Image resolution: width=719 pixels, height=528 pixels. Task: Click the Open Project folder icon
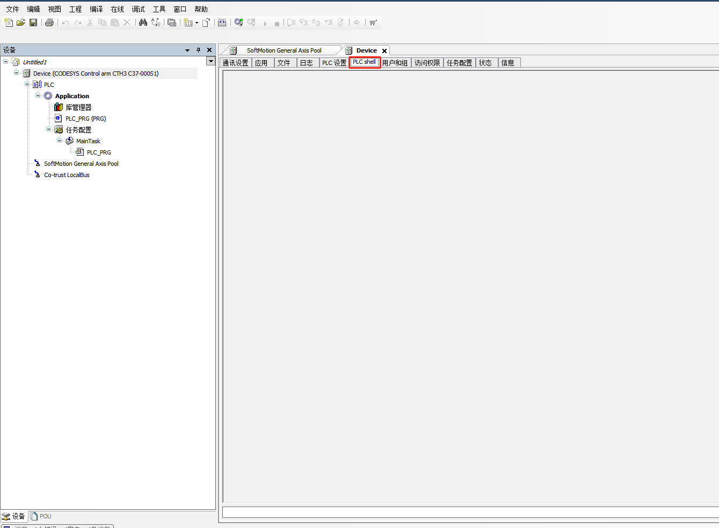click(21, 23)
